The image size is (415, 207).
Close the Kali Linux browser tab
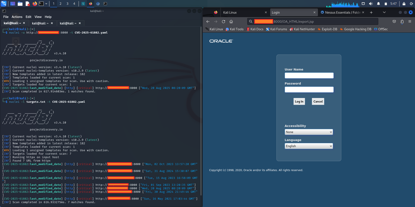click(x=266, y=12)
